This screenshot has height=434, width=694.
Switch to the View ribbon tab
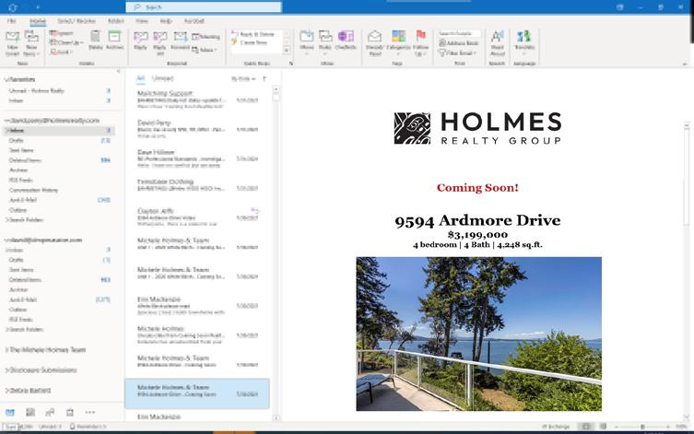click(142, 21)
